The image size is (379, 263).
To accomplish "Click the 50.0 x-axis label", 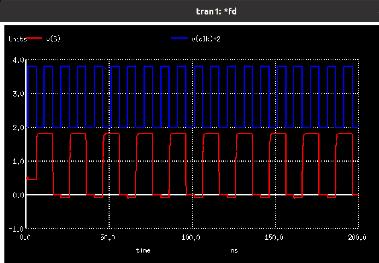I will tap(108, 237).
